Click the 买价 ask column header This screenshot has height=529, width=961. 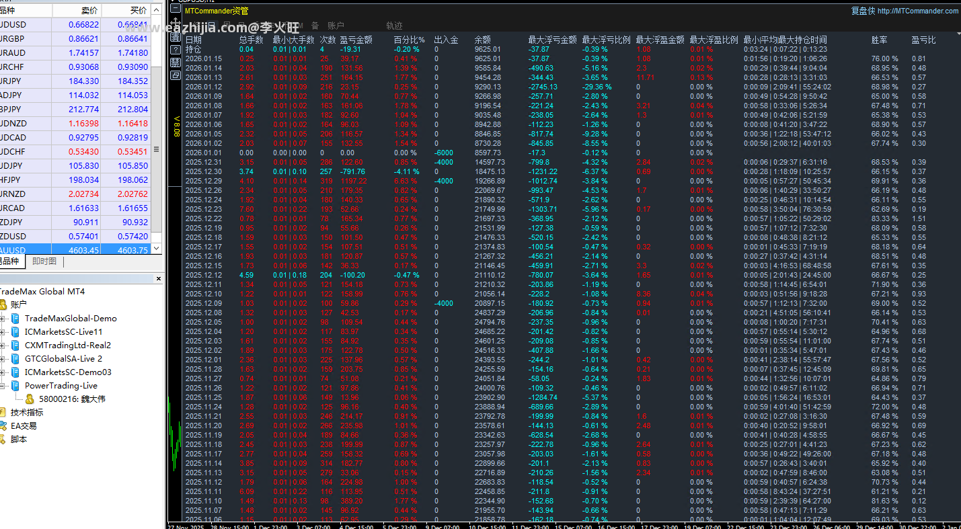click(x=126, y=11)
